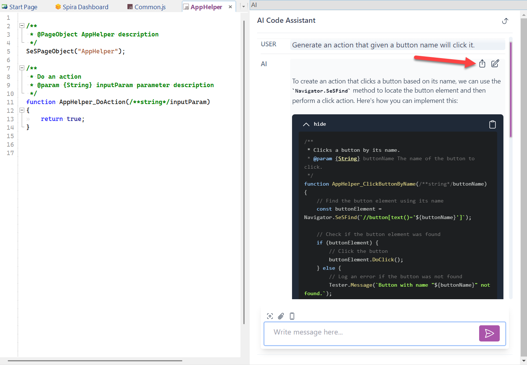This screenshot has height=365, width=527.
Task: Attach a file using the paperclip icon
Action: tap(281, 316)
